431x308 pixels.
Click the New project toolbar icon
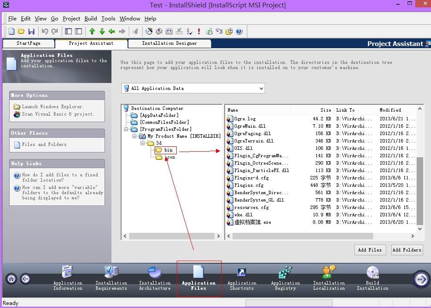coord(12,31)
